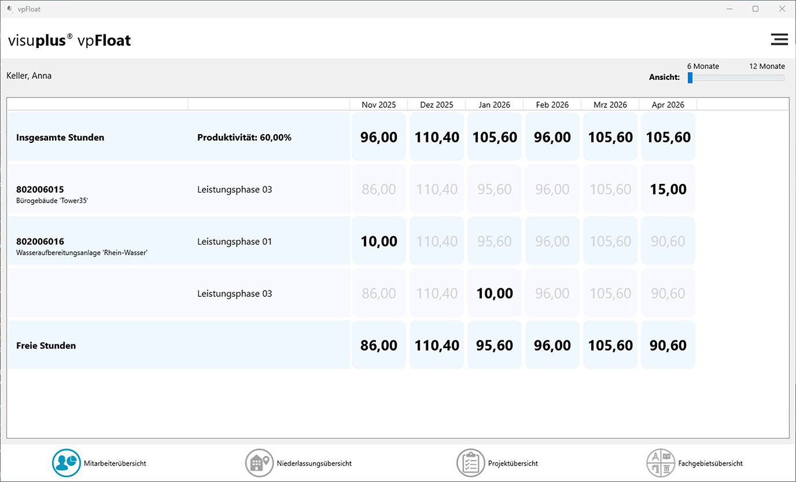Open Niederlassungsübersicht building icon
The image size is (796, 482).
[259, 463]
